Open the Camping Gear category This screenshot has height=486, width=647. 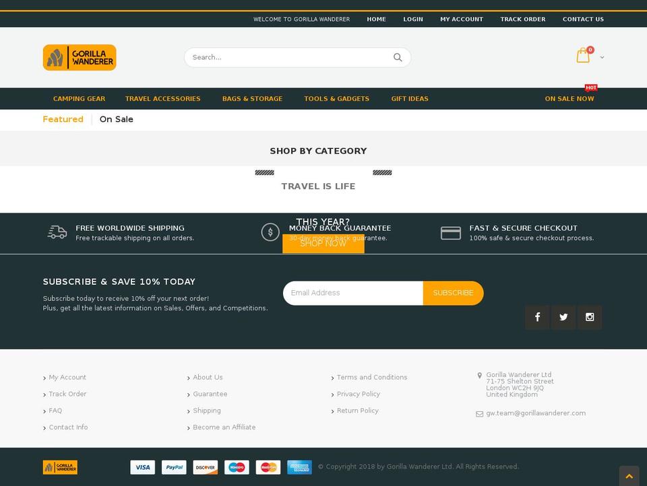point(80,98)
